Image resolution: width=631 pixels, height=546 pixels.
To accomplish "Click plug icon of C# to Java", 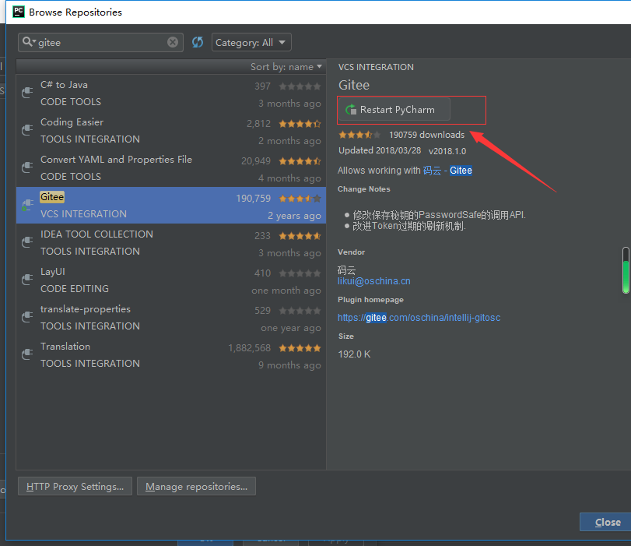I will [27, 93].
